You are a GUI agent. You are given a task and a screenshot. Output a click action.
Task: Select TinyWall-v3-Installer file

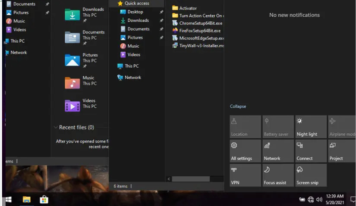coord(198,46)
